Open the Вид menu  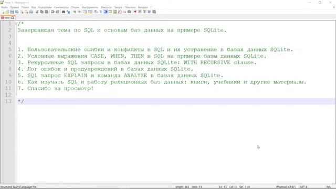(34, 7)
